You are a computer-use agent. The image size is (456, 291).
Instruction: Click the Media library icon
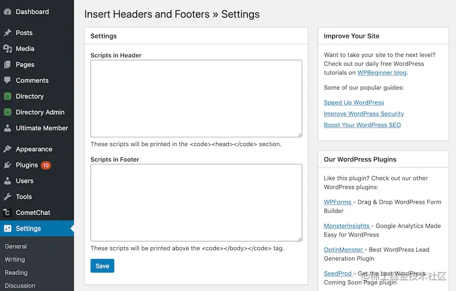(8, 49)
